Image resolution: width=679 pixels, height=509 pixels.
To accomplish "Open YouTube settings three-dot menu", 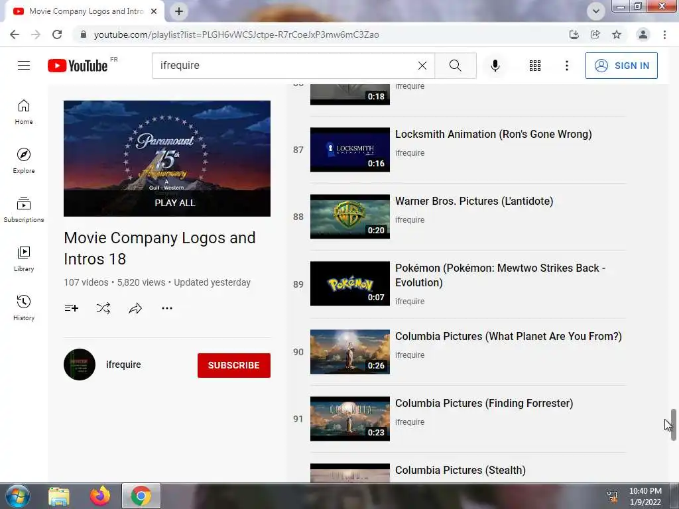I will click(566, 66).
